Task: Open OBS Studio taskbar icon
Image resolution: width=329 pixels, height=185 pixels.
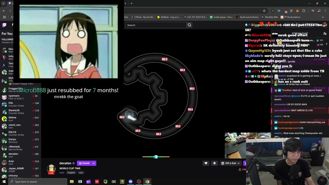Action: pos(139,182)
